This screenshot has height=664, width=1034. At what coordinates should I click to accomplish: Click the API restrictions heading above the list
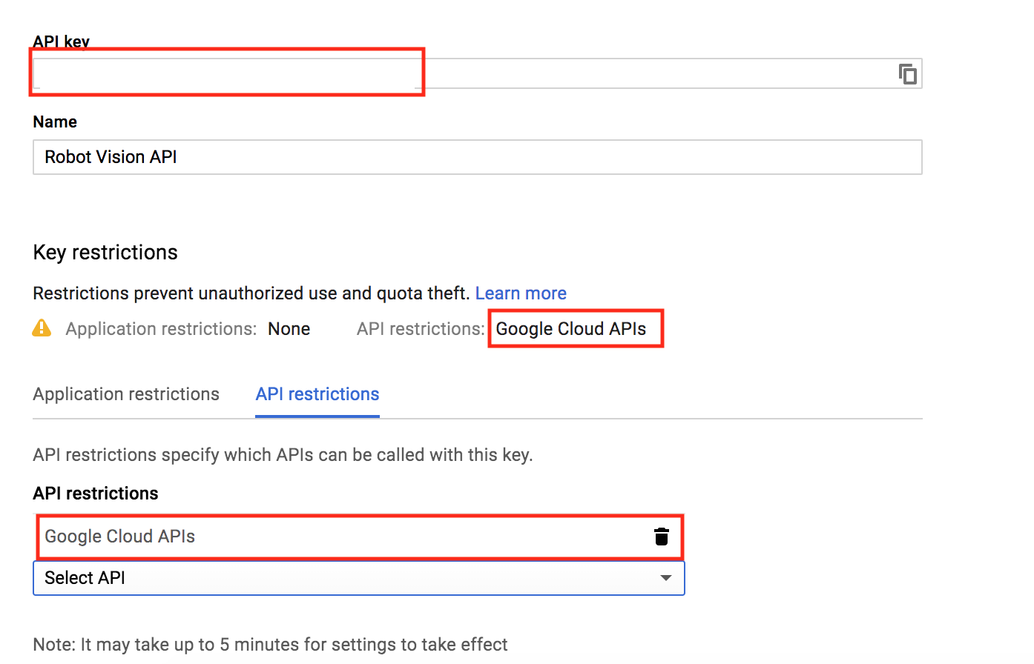tap(95, 493)
